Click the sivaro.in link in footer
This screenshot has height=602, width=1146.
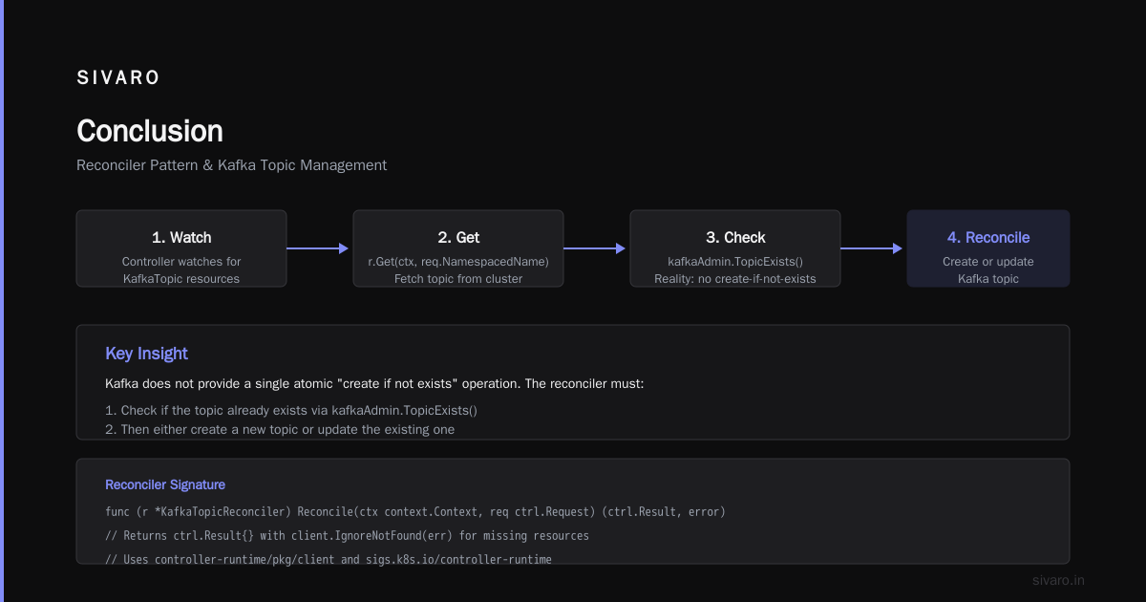click(x=1059, y=580)
